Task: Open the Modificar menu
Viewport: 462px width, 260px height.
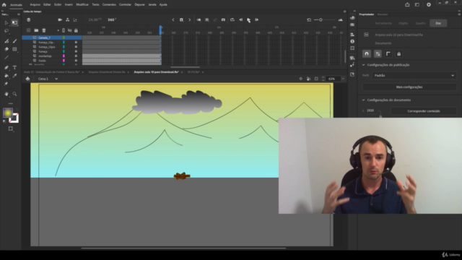Action: pyautogui.click(x=82, y=4)
